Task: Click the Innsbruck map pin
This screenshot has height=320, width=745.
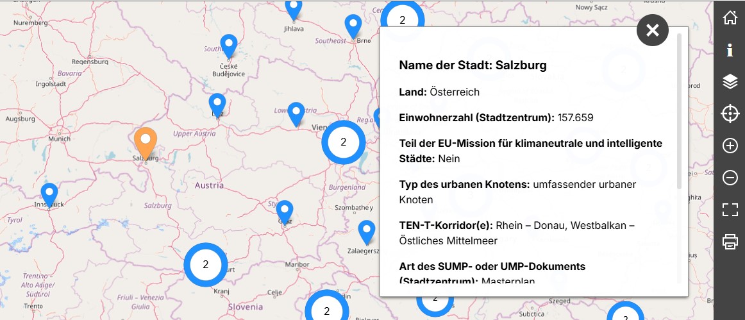Action: (49, 193)
